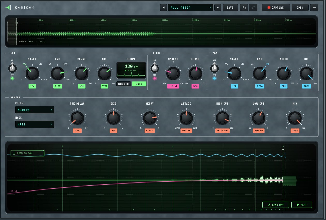
Task: Click the Pan End value 1/16
Action: (x=260, y=86)
